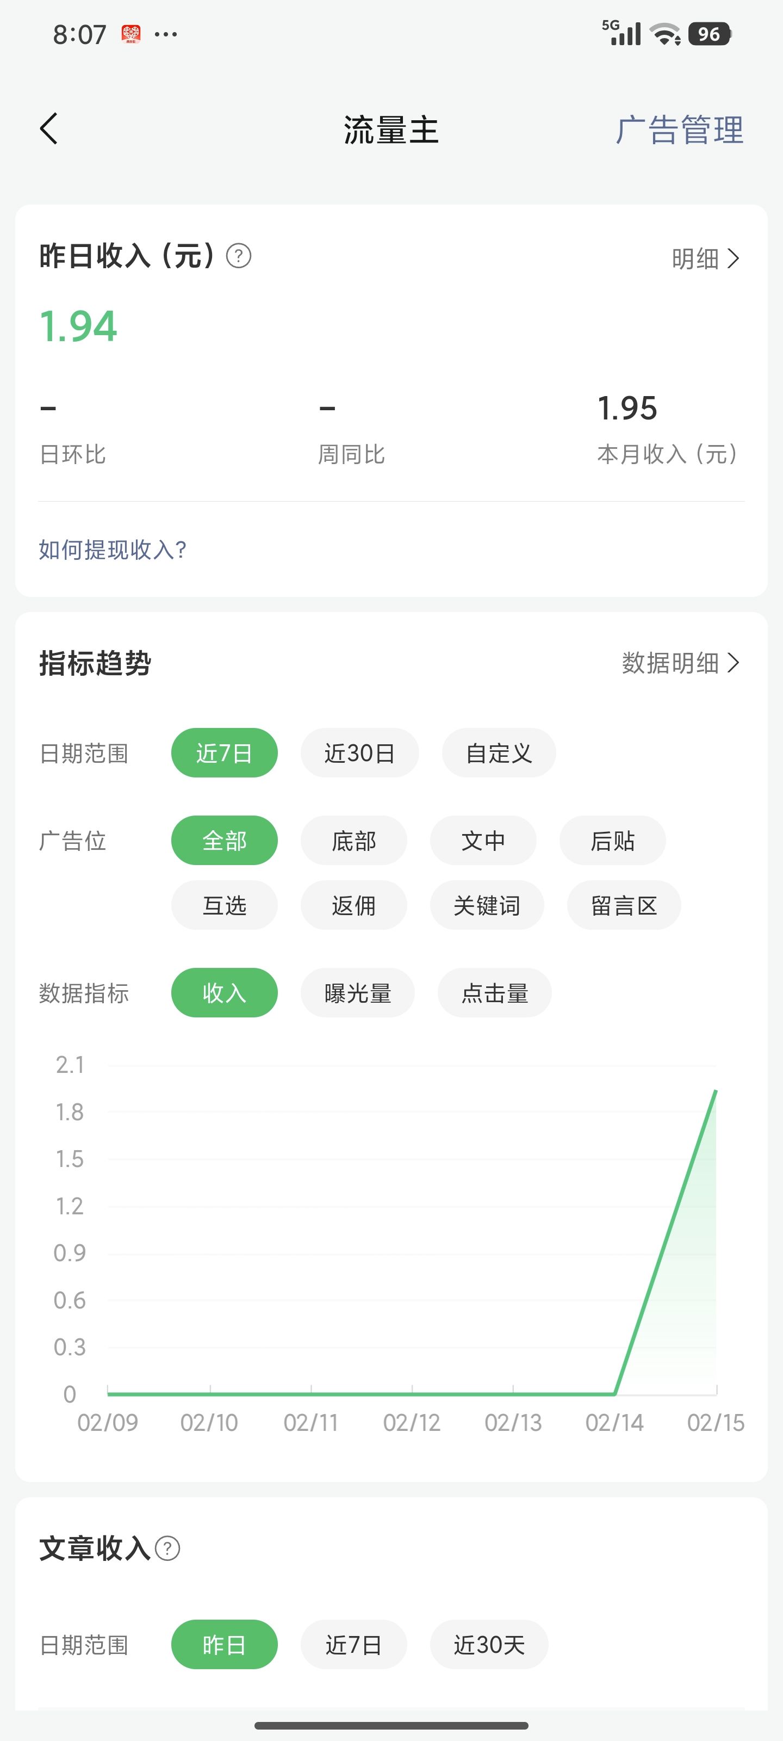783x1741 pixels.
Task: Open the 如何提现收入? help link
Action: [x=112, y=550]
